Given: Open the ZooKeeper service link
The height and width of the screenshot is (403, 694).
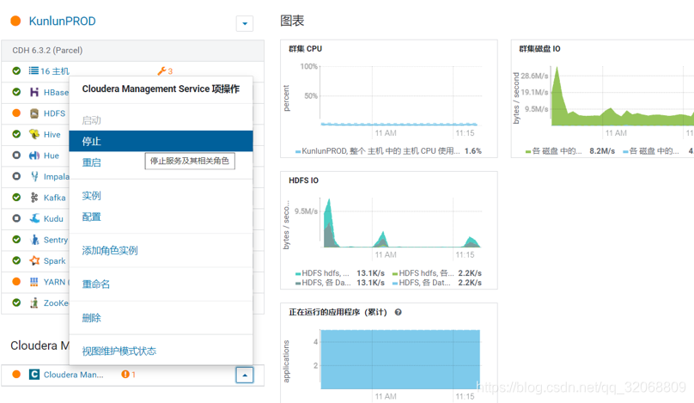Looking at the screenshot, I should coord(56,303).
